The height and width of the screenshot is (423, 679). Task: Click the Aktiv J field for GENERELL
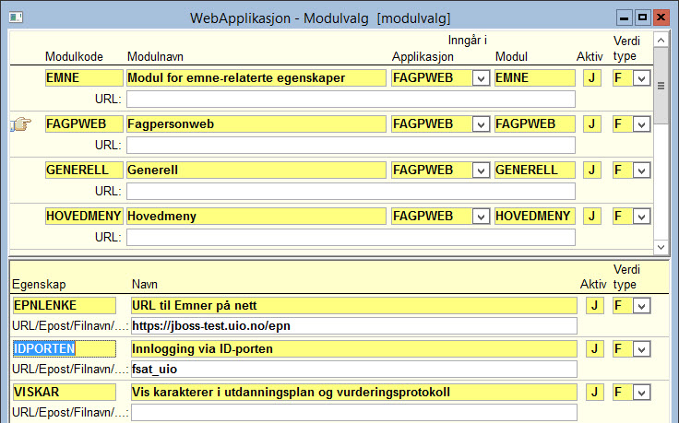tap(592, 170)
